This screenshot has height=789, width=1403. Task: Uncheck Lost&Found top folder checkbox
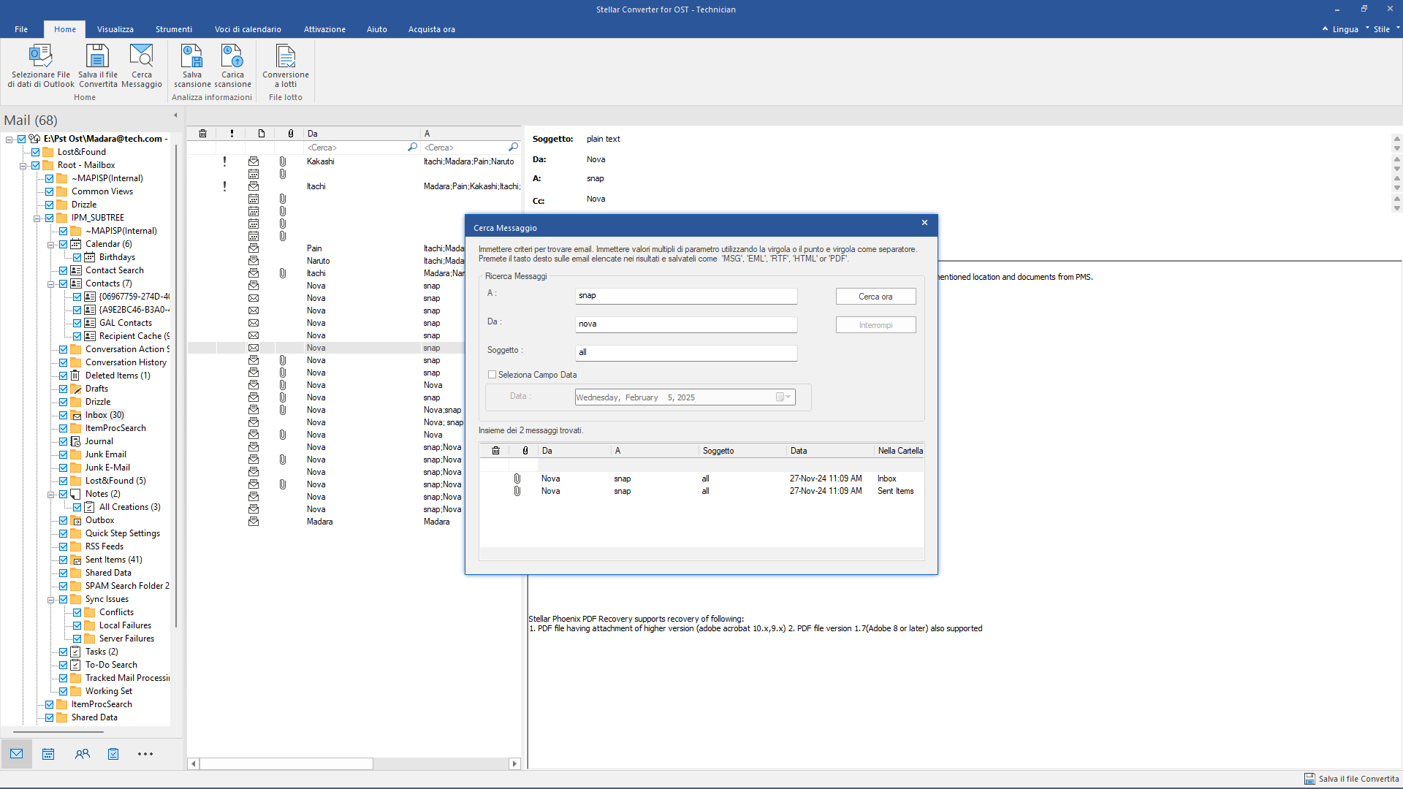click(35, 152)
